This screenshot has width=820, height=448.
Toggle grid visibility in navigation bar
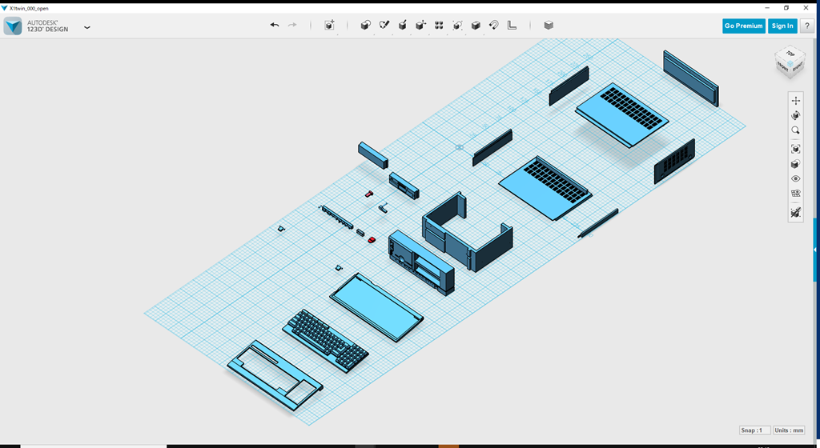(x=795, y=194)
